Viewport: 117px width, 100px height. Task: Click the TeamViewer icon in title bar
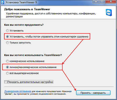click(x=2, y=2)
